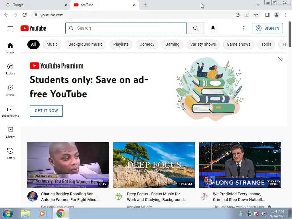Reload the page
The width and height of the screenshot is (292, 219).
click(25, 15)
